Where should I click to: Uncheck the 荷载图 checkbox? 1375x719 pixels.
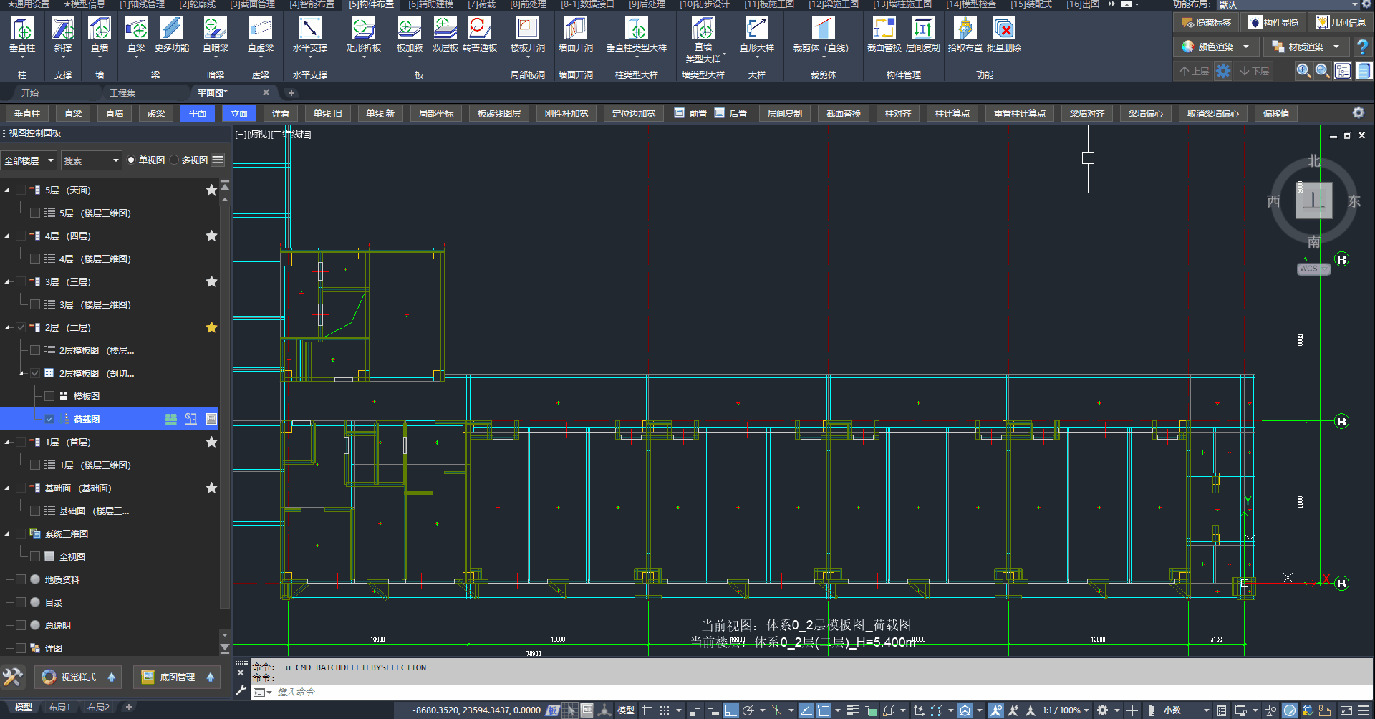tap(49, 419)
